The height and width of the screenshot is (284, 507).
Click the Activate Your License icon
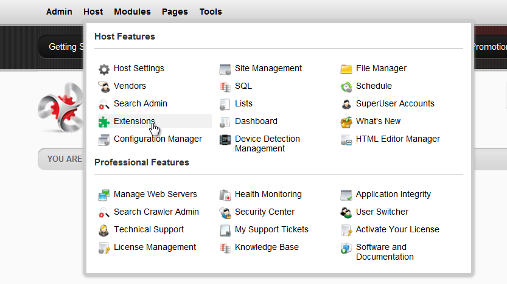click(346, 230)
